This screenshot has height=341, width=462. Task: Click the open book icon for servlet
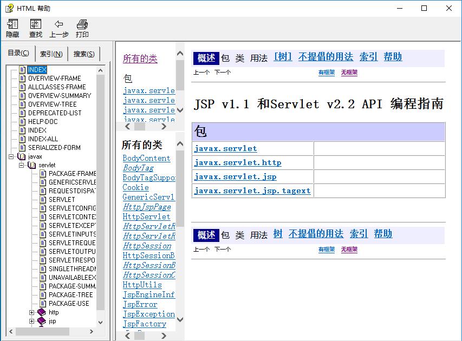point(32,165)
